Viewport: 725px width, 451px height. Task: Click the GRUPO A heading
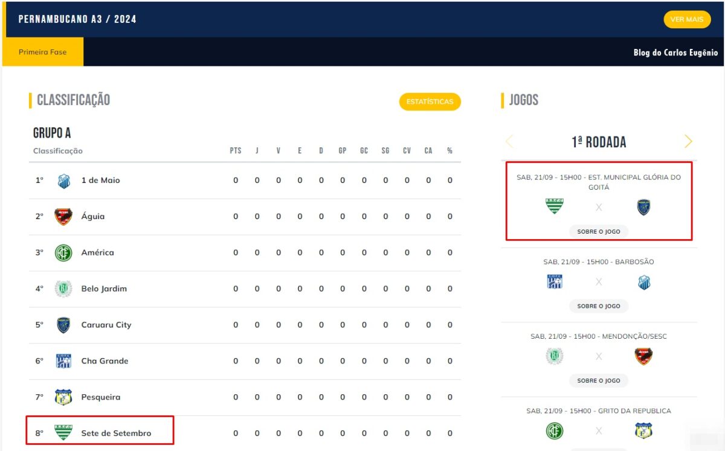pos(52,133)
